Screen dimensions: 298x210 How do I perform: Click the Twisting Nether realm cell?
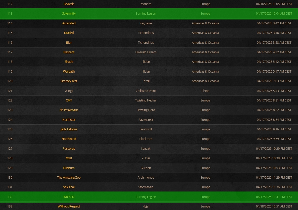point(146,100)
